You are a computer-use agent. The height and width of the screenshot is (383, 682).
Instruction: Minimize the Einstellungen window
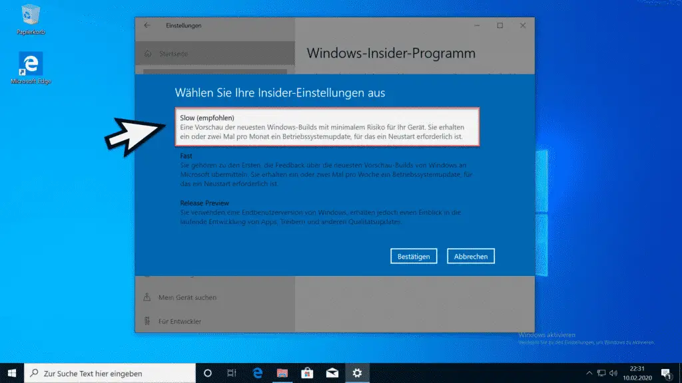(477, 26)
